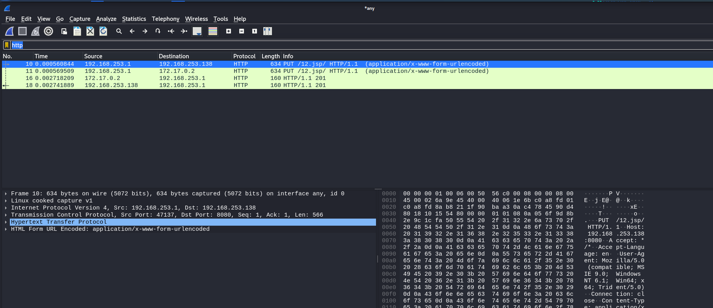Jump to the first packet
The image size is (713, 308).
pyautogui.click(x=171, y=31)
